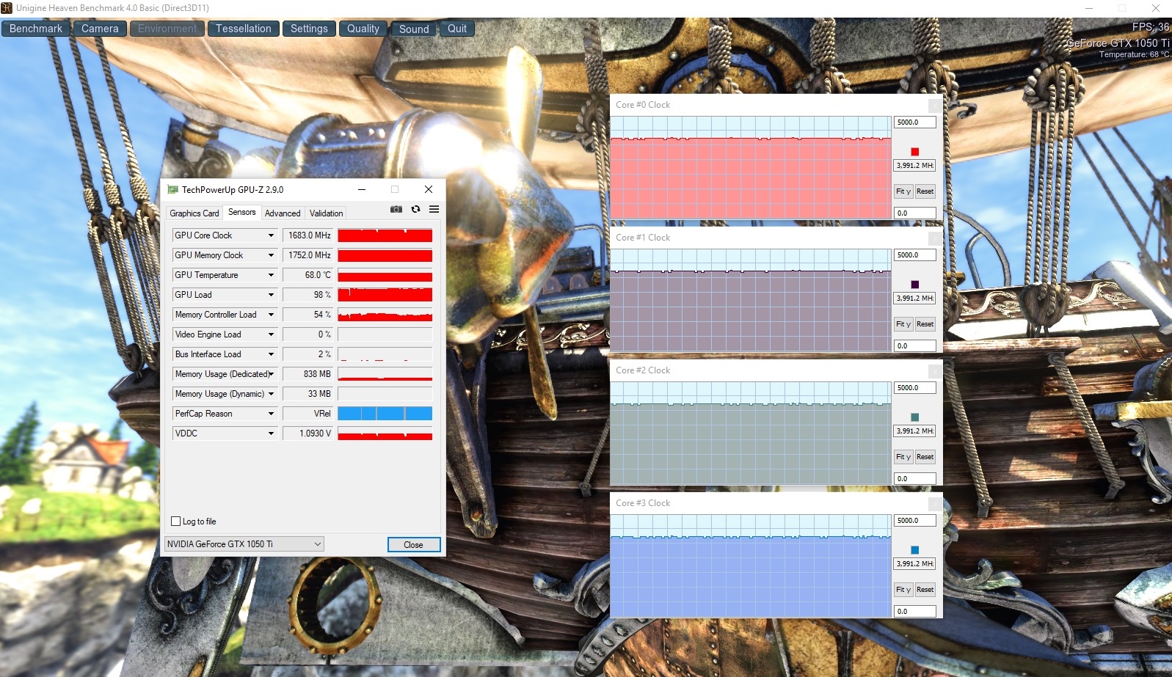
Task: Open the GPU Memory Clock sensor dropdown
Action: click(271, 255)
